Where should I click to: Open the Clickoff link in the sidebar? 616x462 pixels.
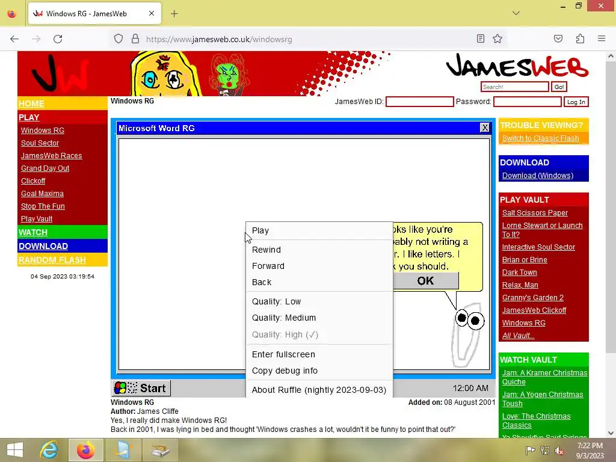(33, 180)
